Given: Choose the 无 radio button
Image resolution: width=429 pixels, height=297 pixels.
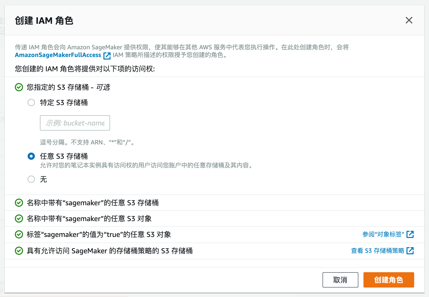Looking at the screenshot, I should point(31,179).
